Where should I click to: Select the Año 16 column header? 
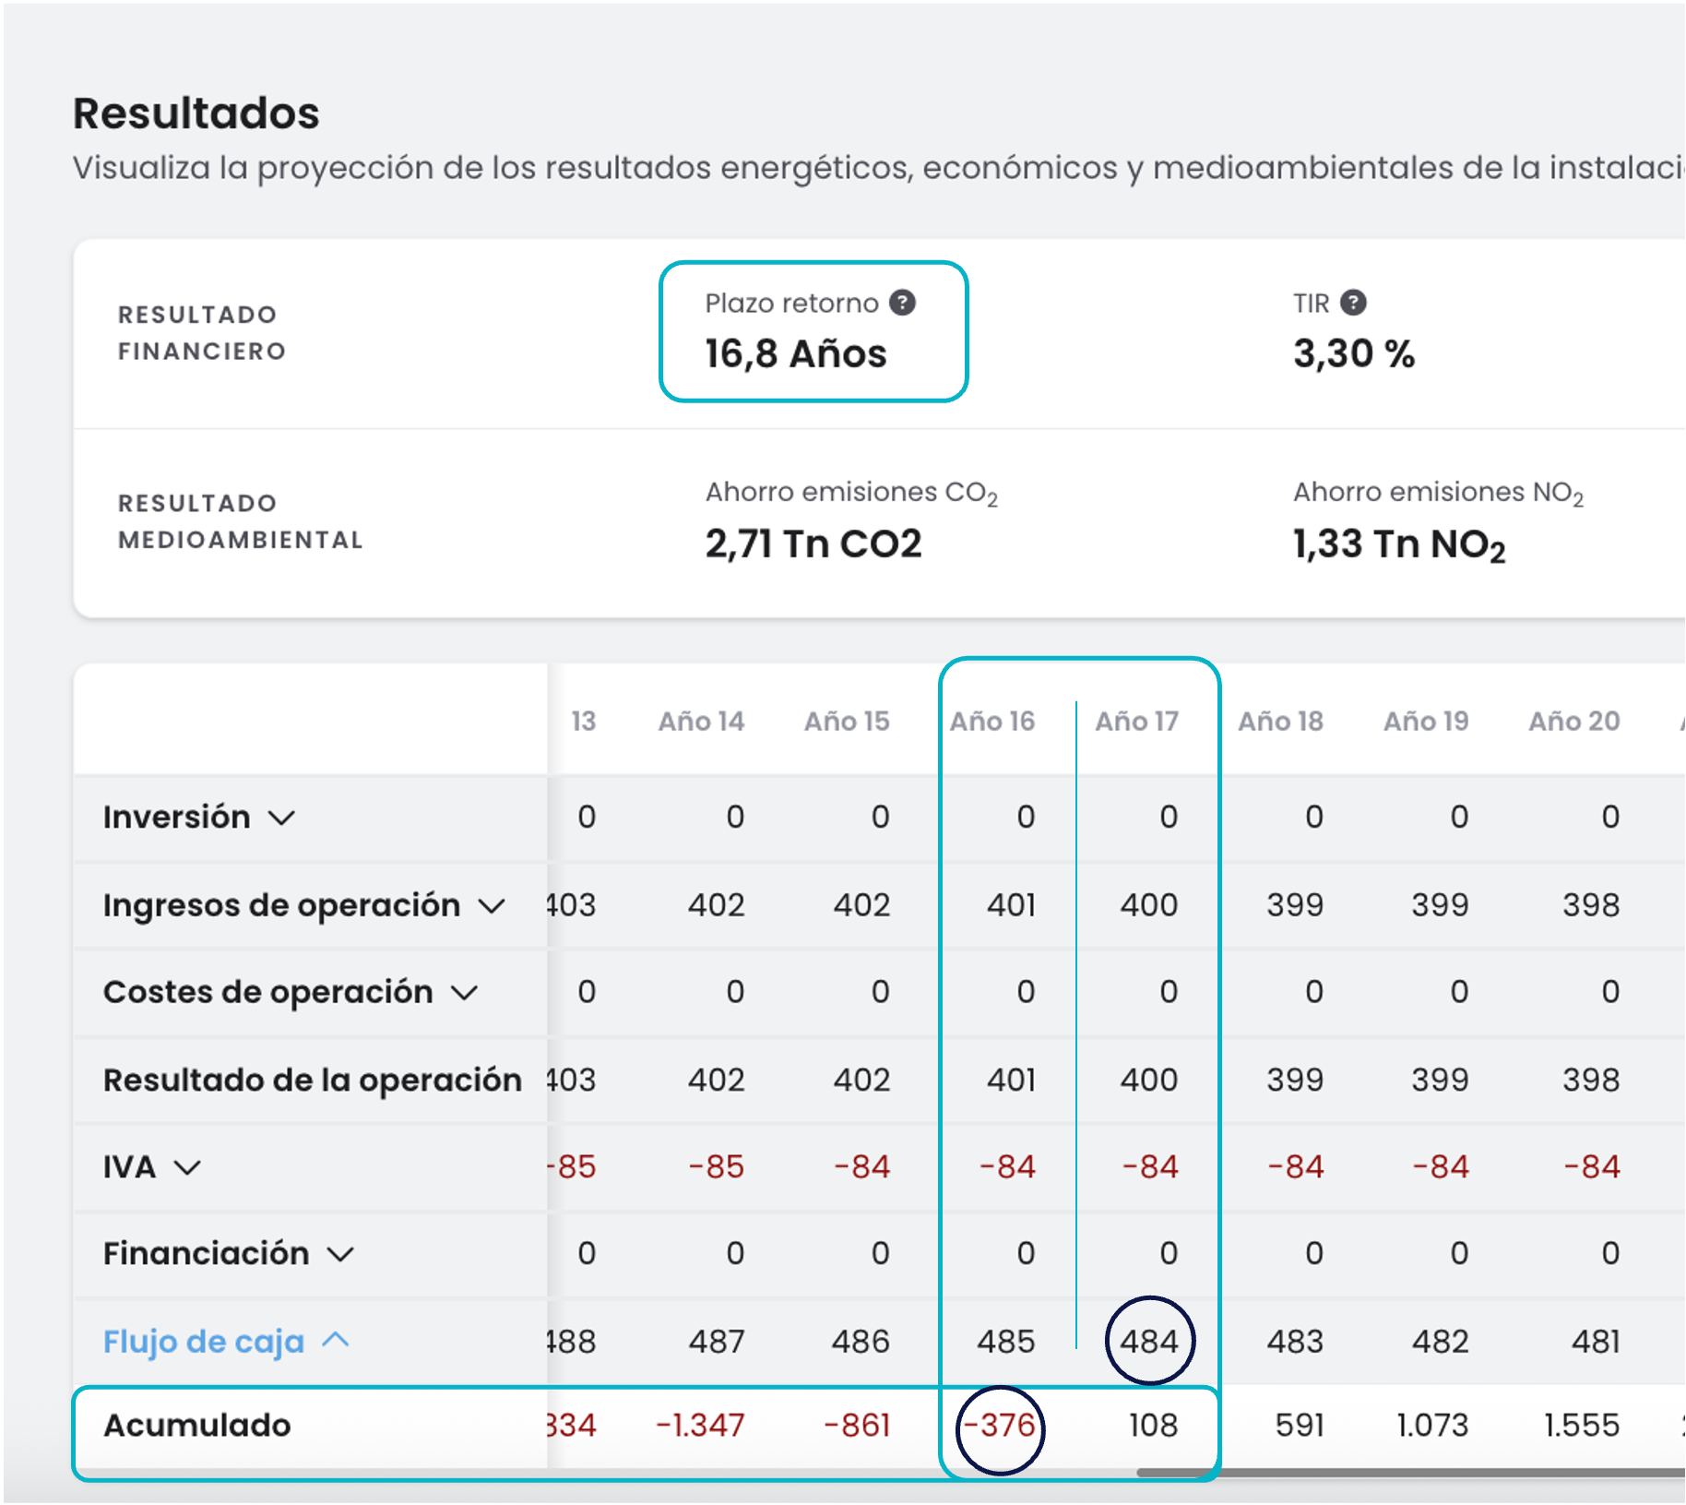coord(992,721)
